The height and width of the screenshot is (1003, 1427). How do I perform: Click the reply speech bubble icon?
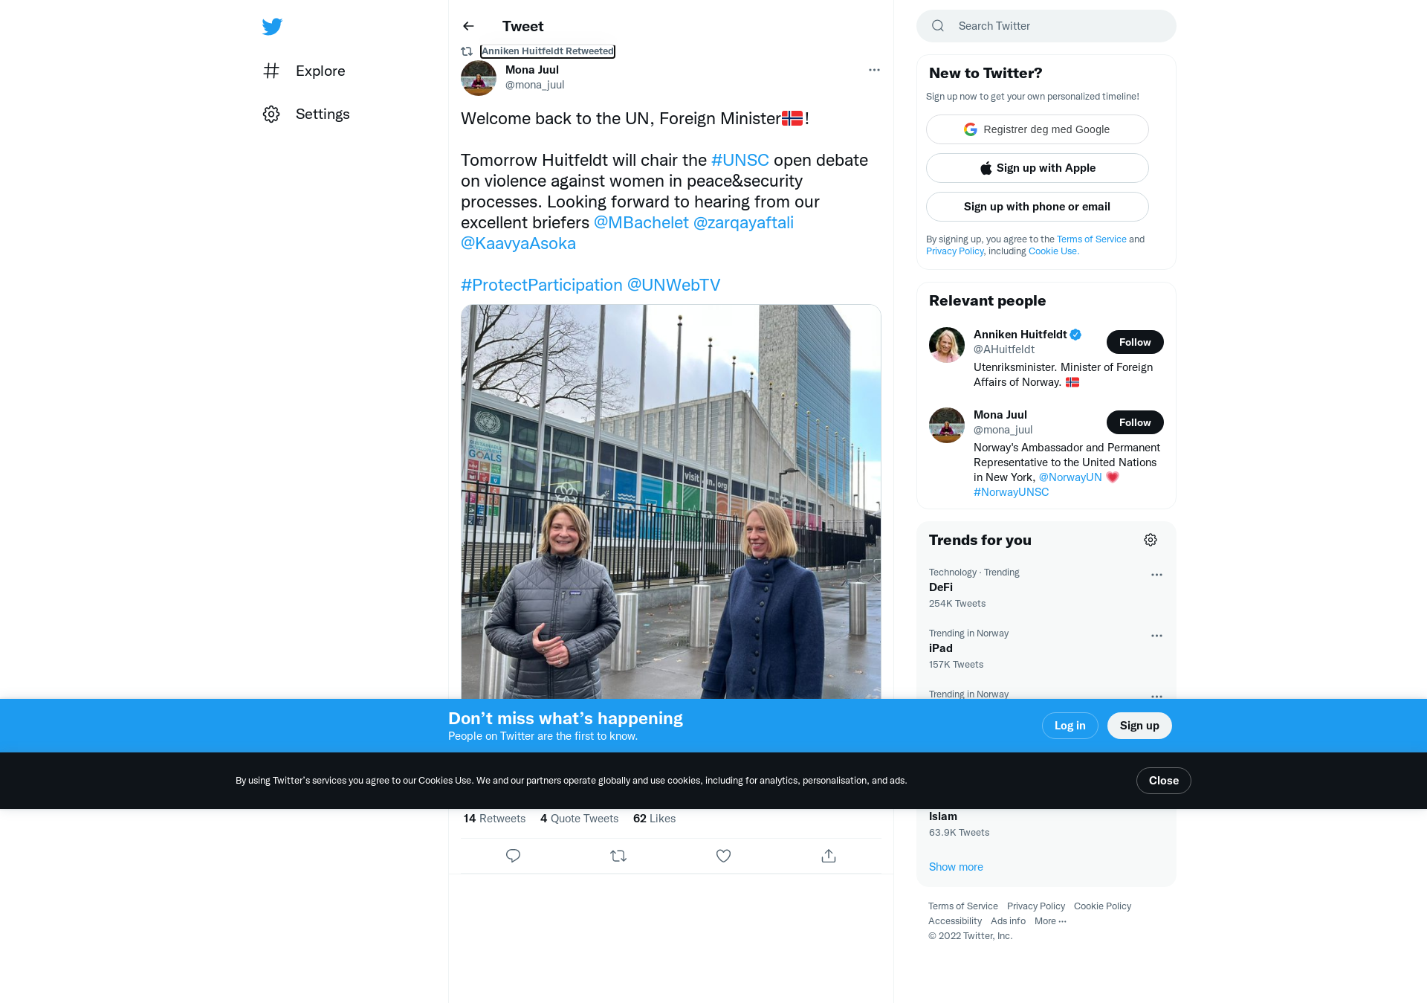click(513, 856)
